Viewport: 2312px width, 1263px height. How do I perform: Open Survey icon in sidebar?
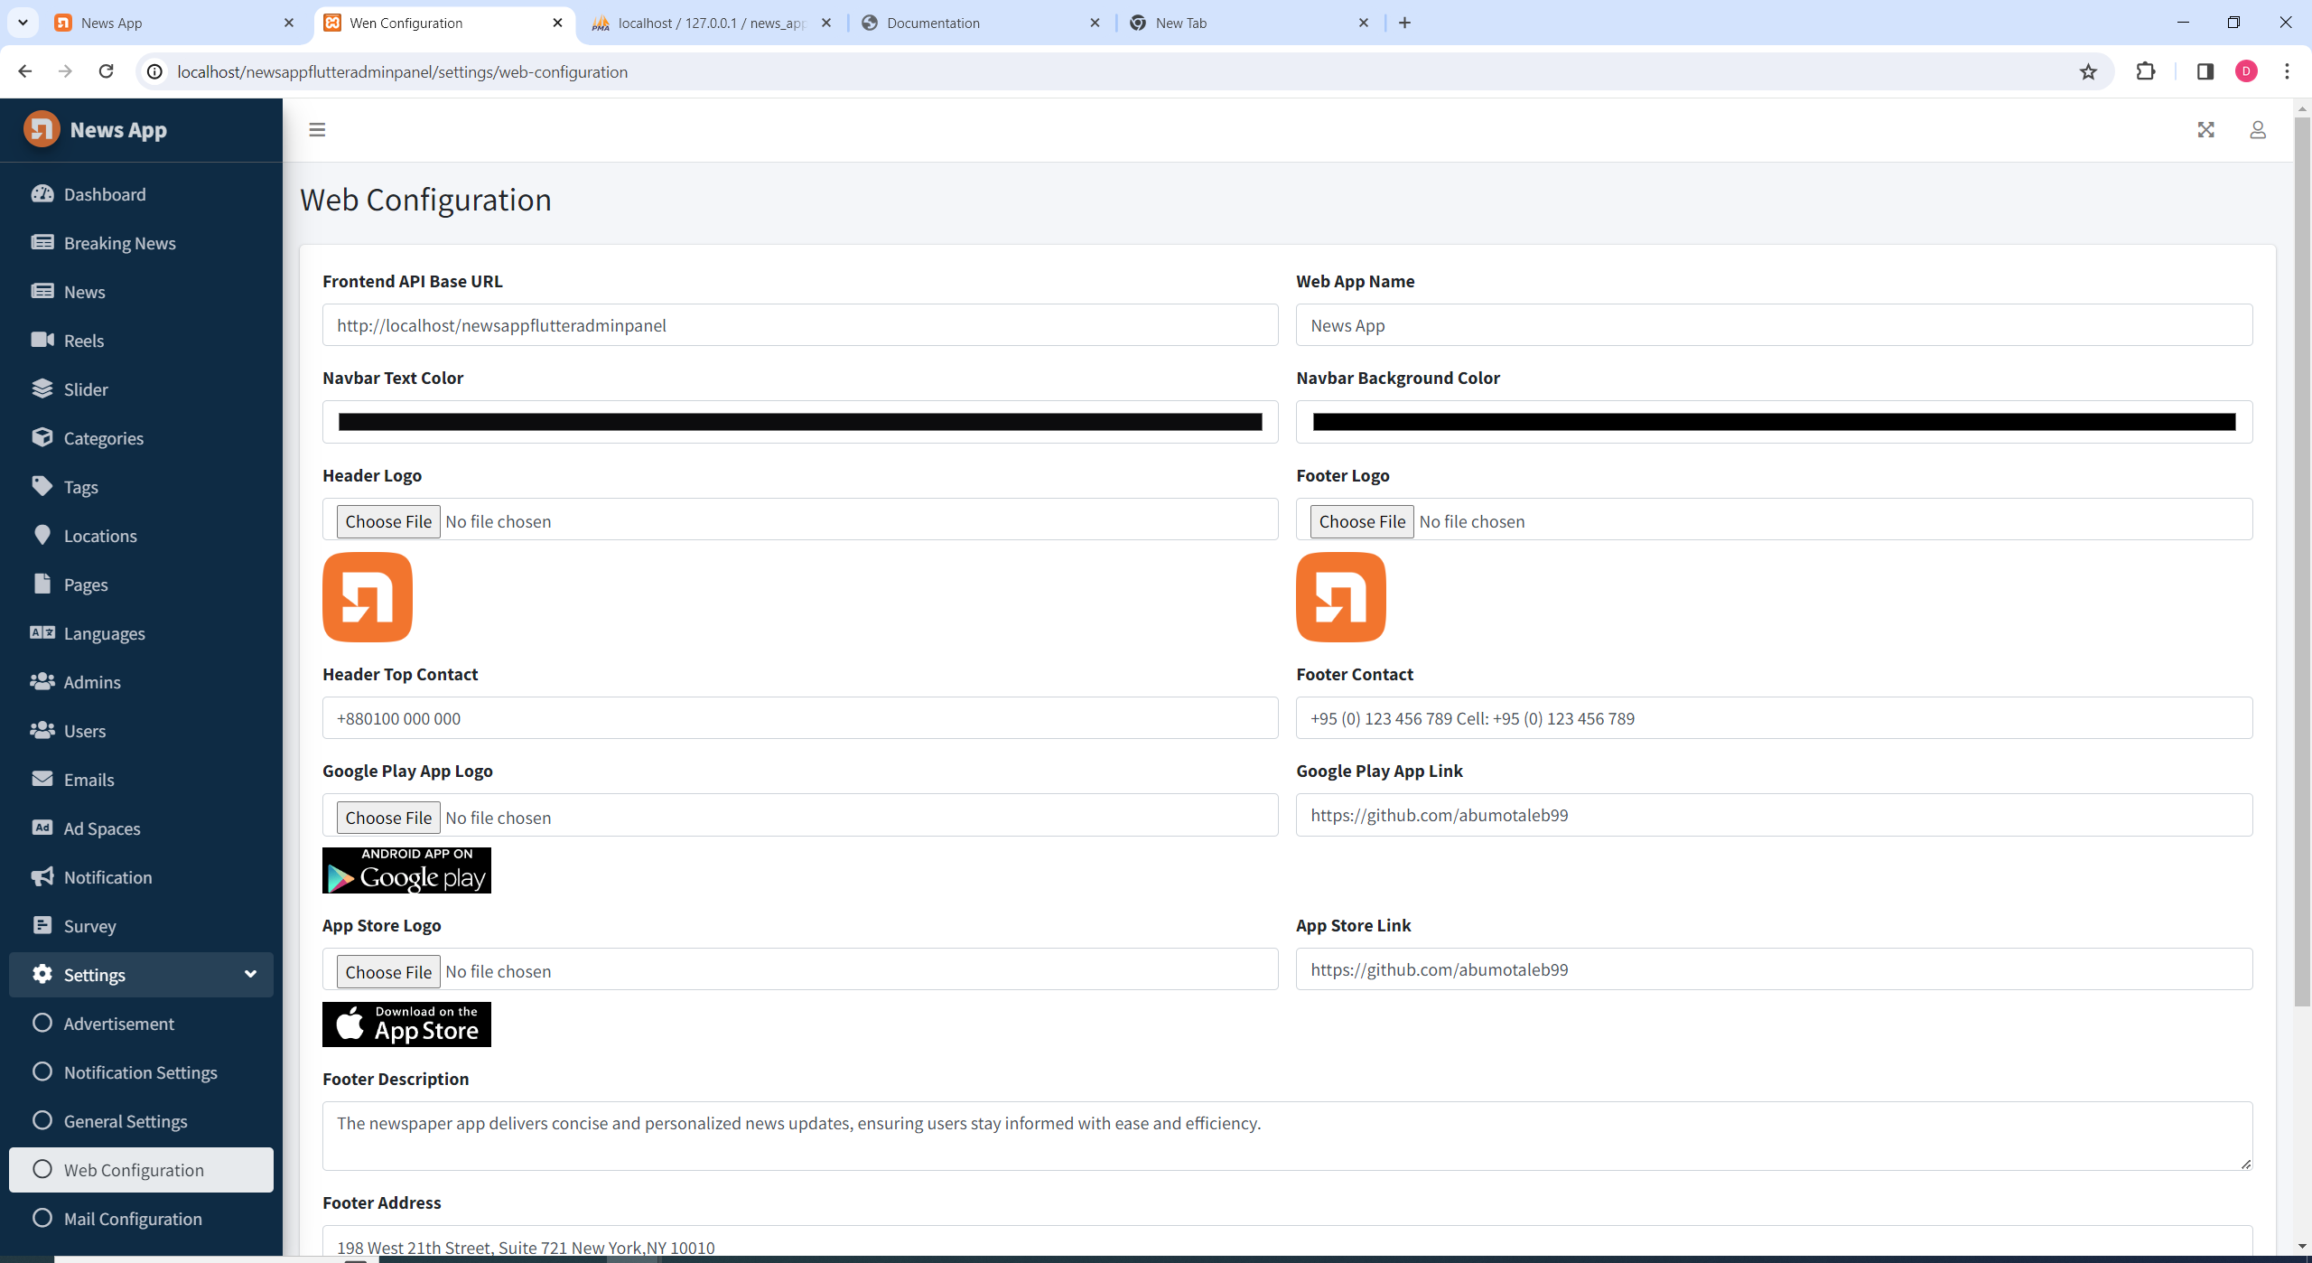point(42,925)
